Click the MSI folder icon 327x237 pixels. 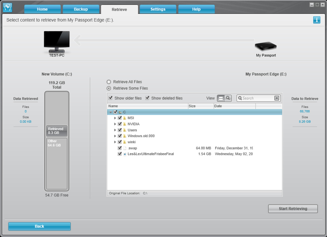pyautogui.click(x=125, y=118)
